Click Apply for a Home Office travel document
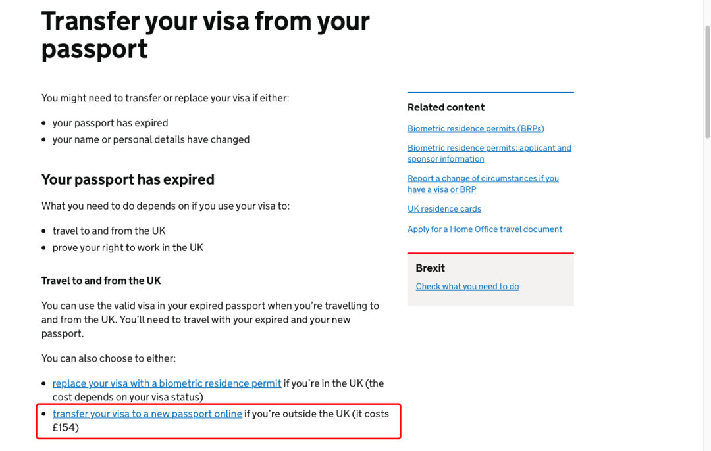Screen dimensions: 711x451 coord(485,229)
